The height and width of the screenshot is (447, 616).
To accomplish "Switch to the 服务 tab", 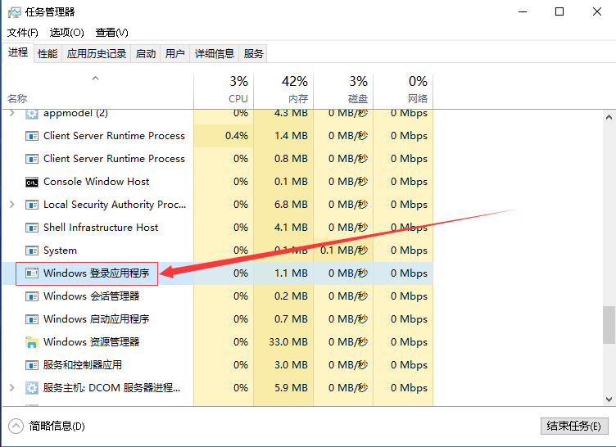I will pyautogui.click(x=253, y=53).
